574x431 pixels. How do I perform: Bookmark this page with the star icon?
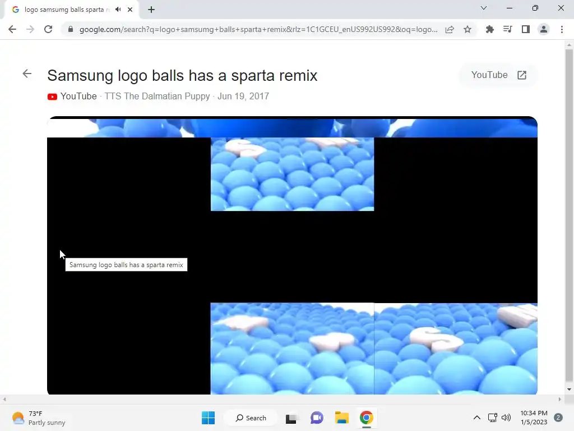coord(467,29)
